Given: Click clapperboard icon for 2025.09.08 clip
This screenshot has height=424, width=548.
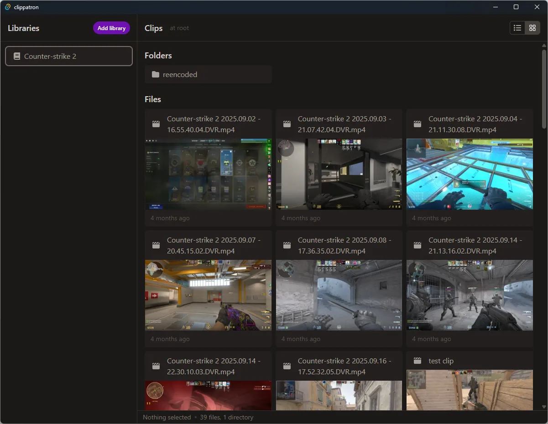Looking at the screenshot, I should (287, 245).
